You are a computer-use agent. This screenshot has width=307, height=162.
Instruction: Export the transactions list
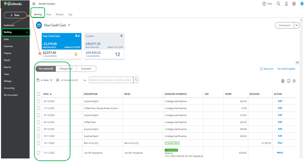(289, 81)
